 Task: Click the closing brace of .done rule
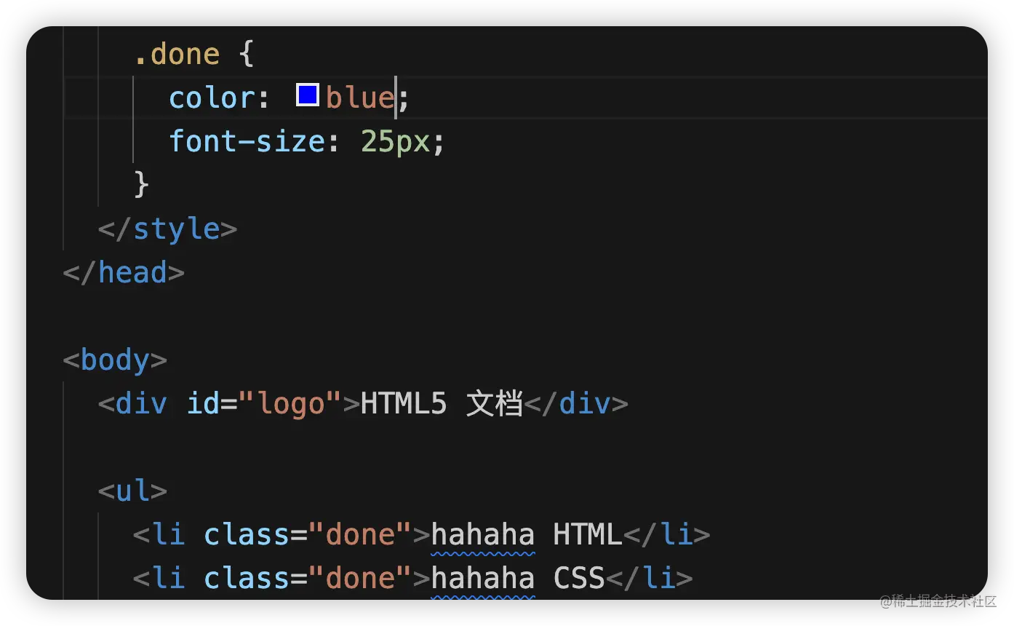(142, 185)
